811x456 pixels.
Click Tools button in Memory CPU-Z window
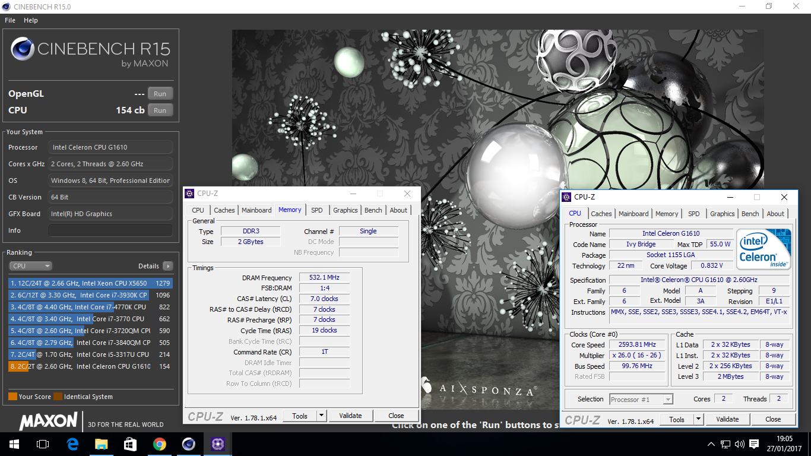click(300, 416)
